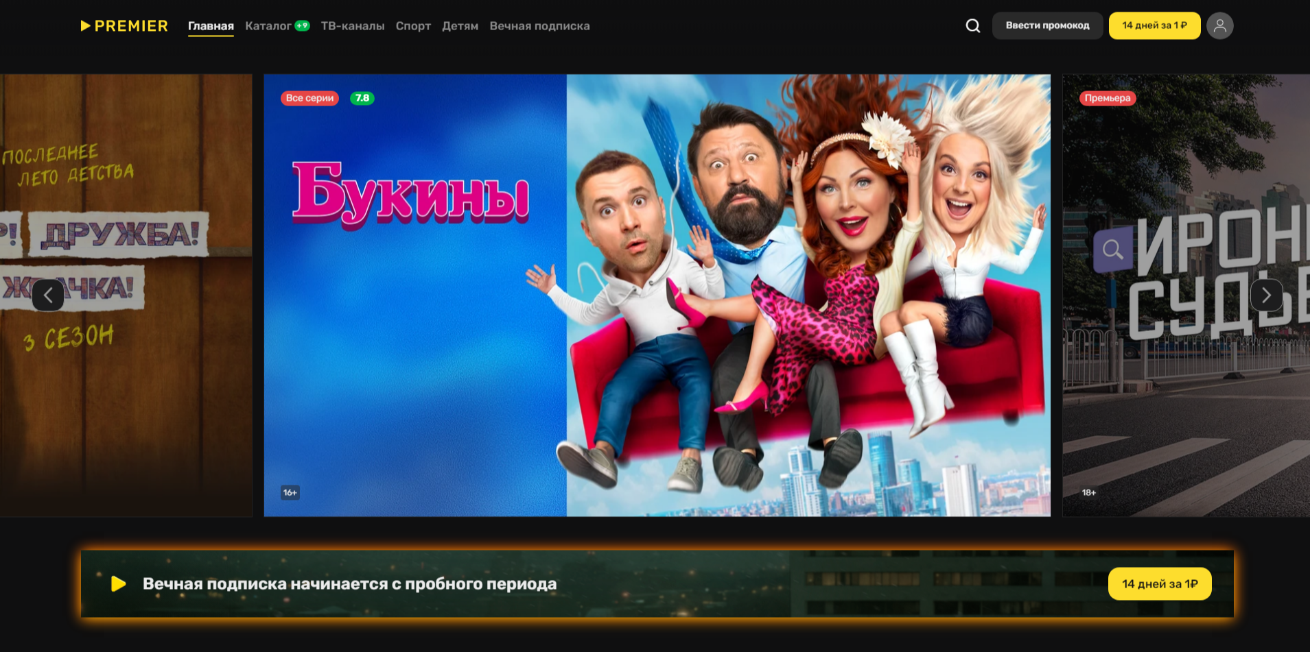Viewport: 1310px width, 652px height.
Task: Navigate to ТВ-каналы
Action: point(353,26)
